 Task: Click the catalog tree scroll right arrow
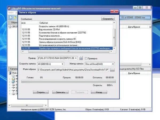point(46,105)
